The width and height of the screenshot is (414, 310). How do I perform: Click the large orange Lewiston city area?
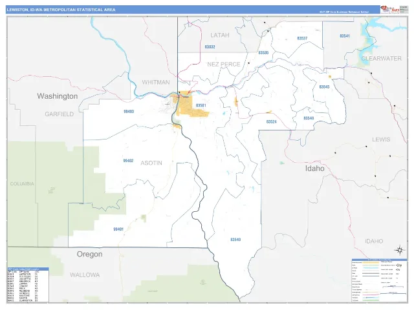(190, 107)
